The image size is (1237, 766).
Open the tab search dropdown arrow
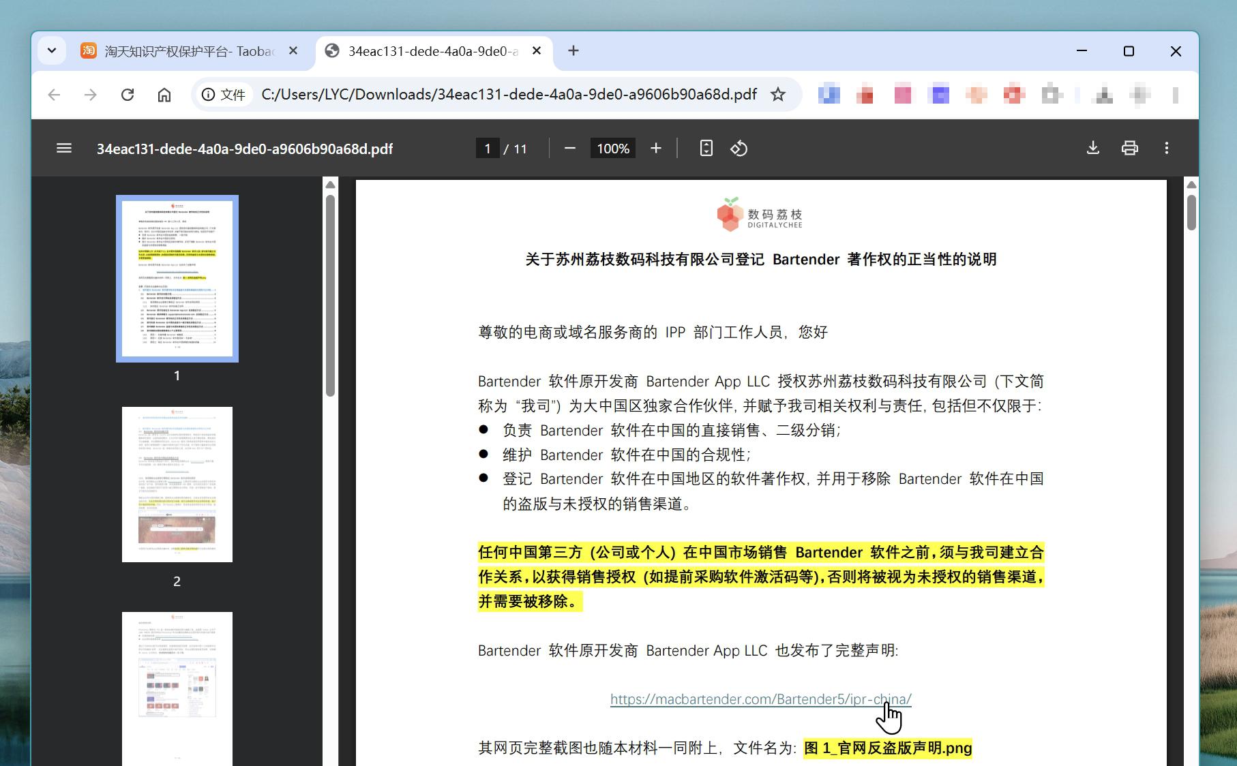click(52, 51)
